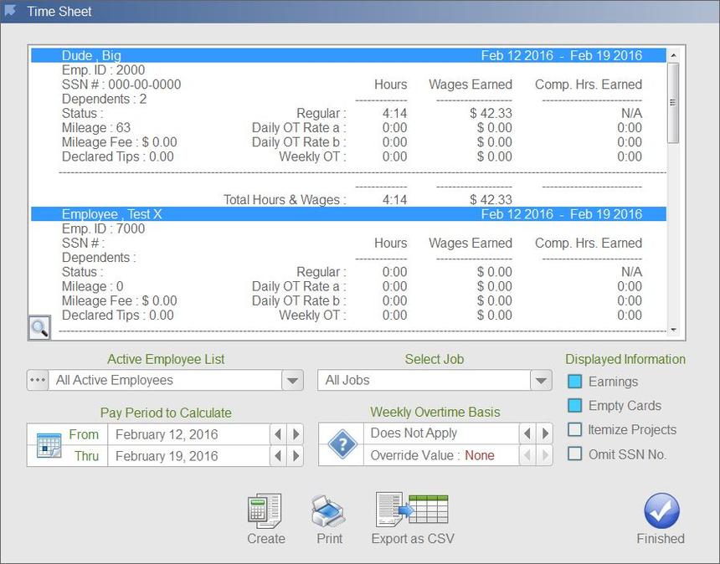Screen dimensions: 720x564
Task: Step From date forward one day
Action: [x=296, y=434]
